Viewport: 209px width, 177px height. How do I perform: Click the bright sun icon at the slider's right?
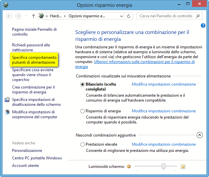pos(183,167)
